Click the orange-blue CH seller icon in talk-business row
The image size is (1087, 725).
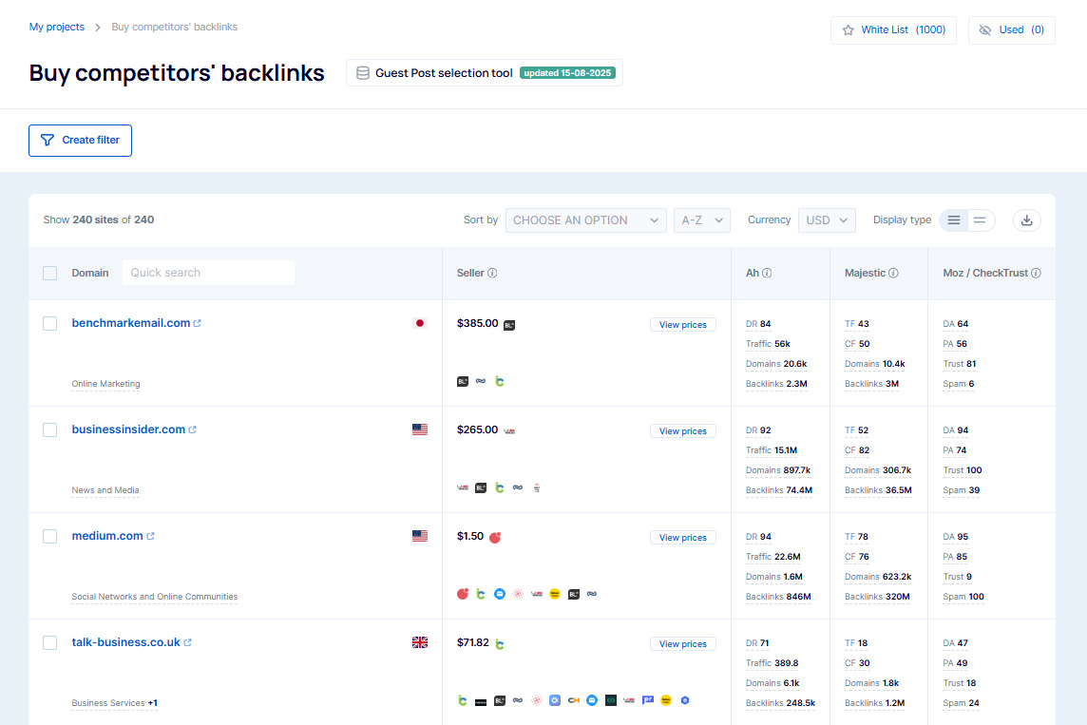[x=573, y=700]
